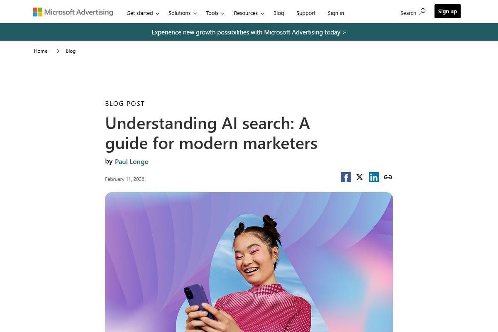Open author Paul Longo's link

tap(132, 162)
